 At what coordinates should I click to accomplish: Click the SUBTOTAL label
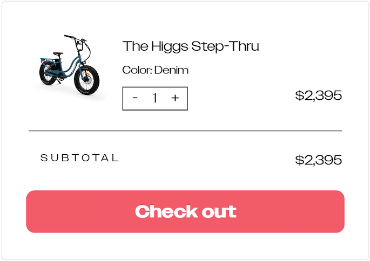pyautogui.click(x=79, y=158)
